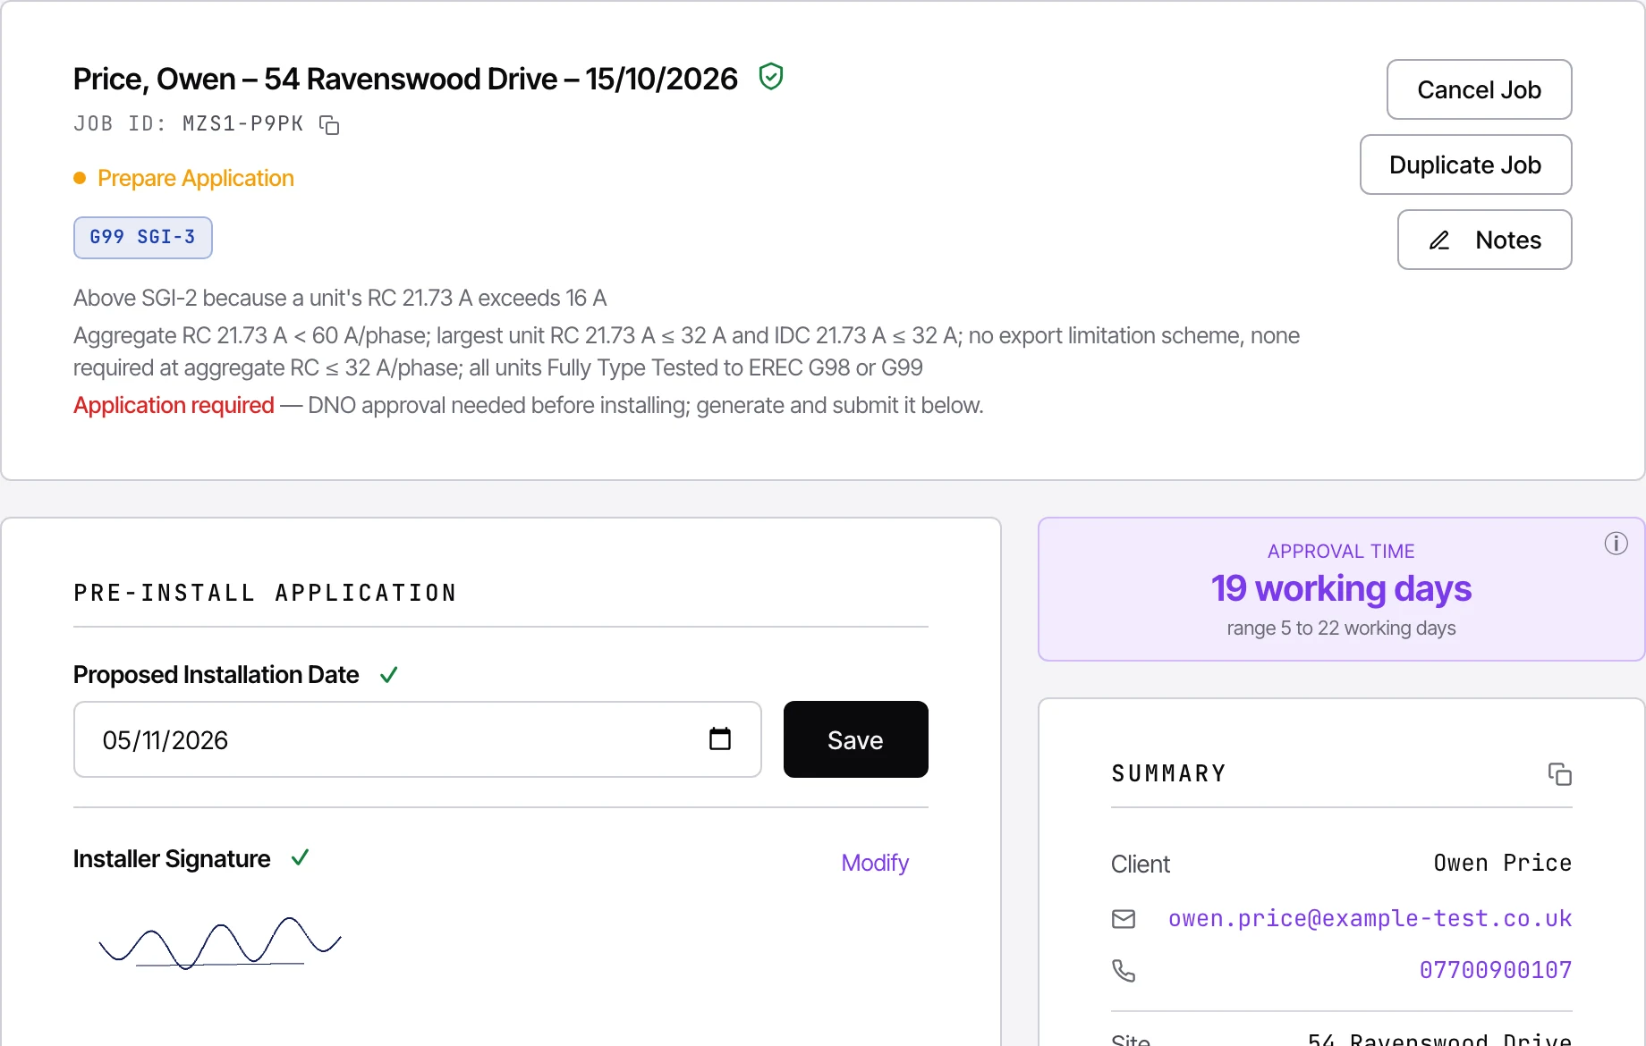
Task: Click the Prepare Application status
Action: pyautogui.click(x=195, y=178)
